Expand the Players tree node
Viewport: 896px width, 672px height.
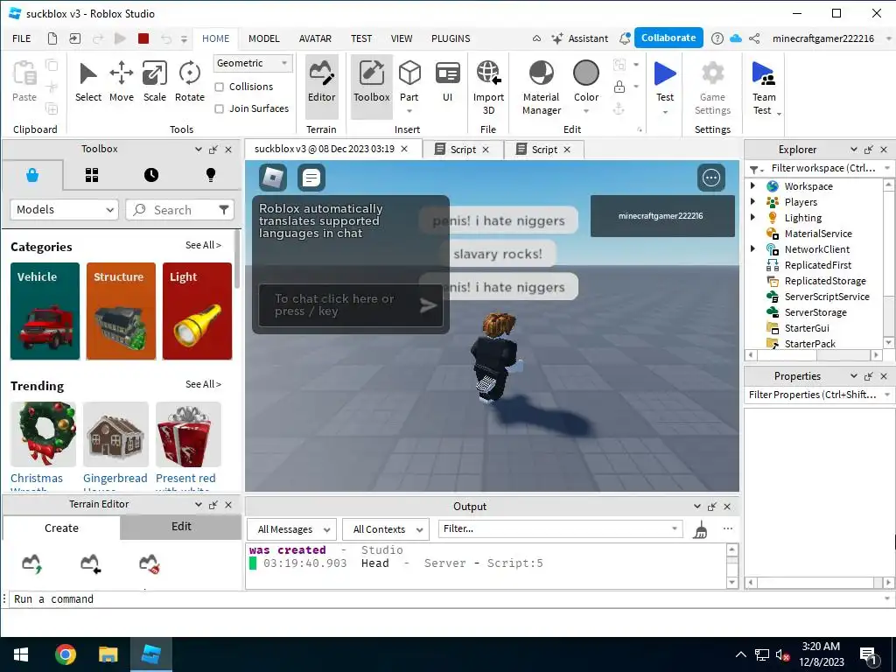[x=753, y=201]
